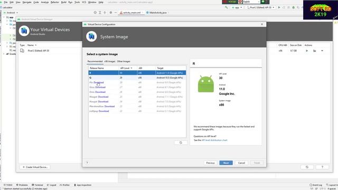The height and width of the screenshot is (190, 338).
Task: Open the Build menu
Action: click(64, 2)
